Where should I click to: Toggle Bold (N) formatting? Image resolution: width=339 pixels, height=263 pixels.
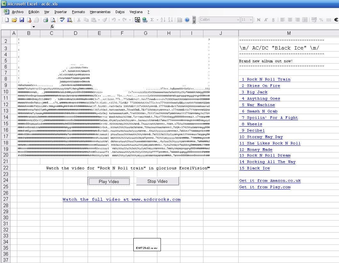[259, 20]
